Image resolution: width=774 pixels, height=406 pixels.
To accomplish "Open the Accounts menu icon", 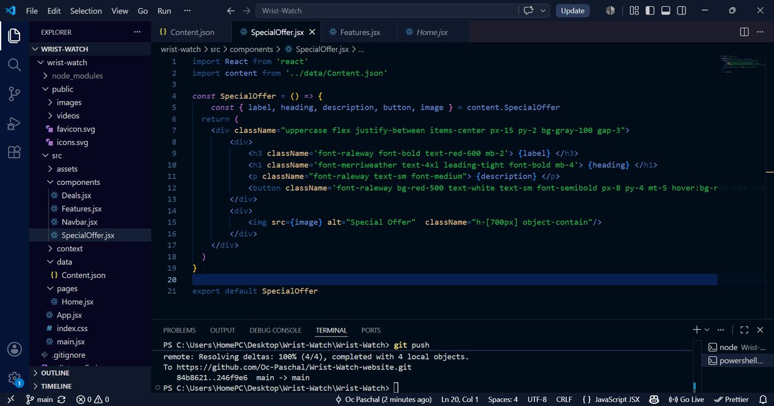I will (x=14, y=349).
